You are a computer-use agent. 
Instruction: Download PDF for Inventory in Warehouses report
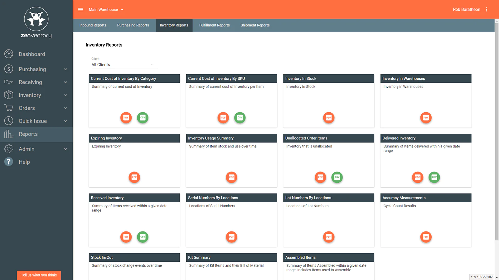pyautogui.click(x=426, y=118)
